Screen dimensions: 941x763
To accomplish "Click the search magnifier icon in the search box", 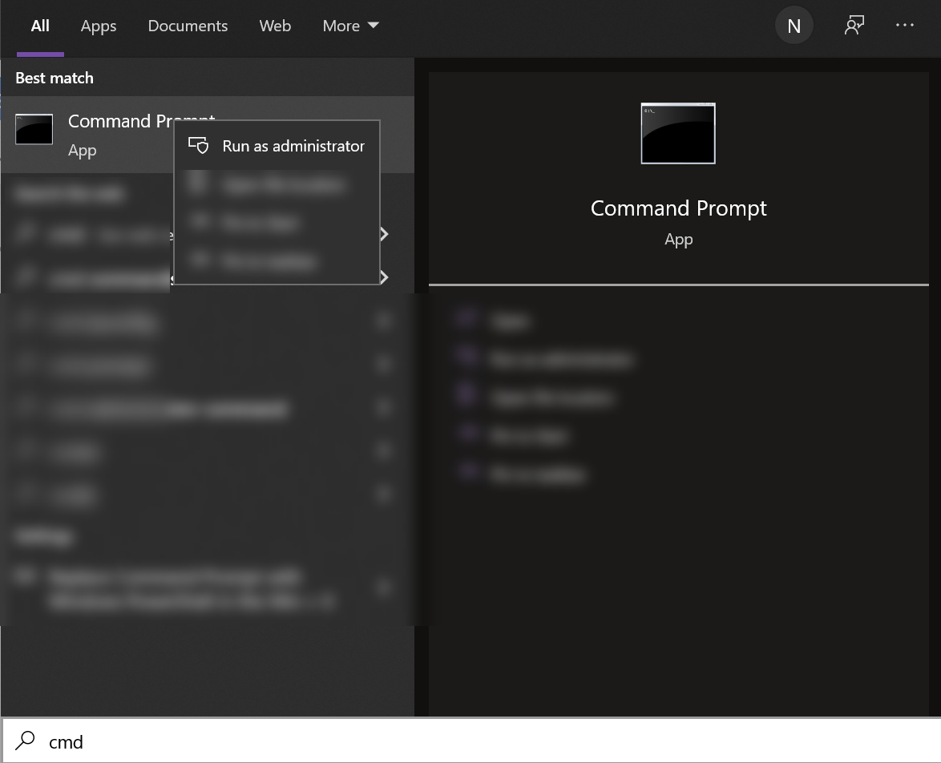I will pos(24,741).
